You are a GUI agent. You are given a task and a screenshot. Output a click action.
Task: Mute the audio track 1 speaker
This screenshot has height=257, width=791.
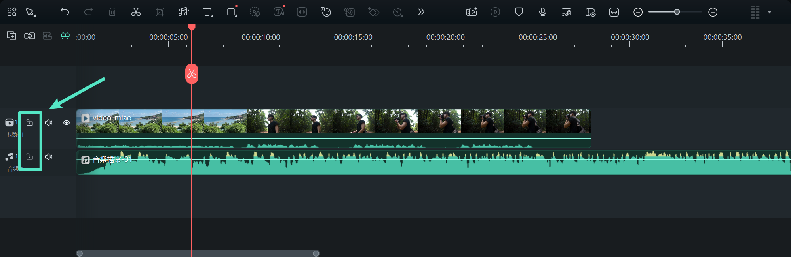tap(49, 157)
